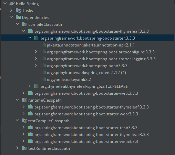Expand spring-boot-starter-web arrow under compileClasspath

click(x=23, y=93)
